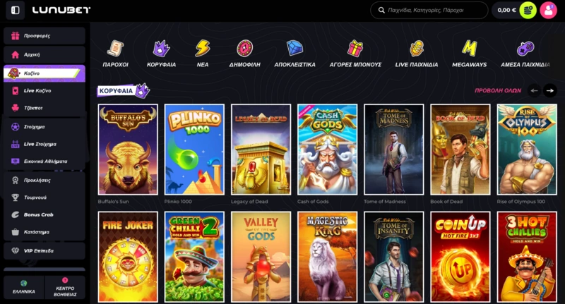
Task: Open the Tome of Insanity game thumbnail
Action: point(394,257)
